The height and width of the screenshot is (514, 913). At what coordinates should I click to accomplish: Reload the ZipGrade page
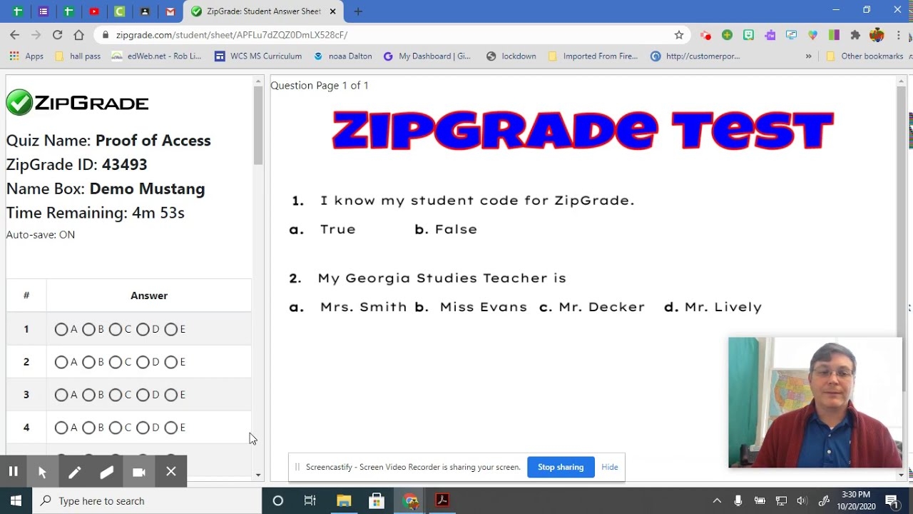click(57, 35)
